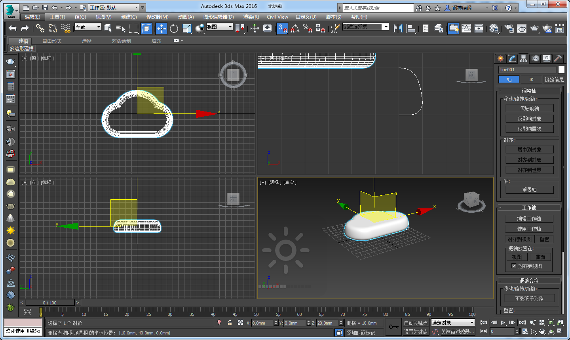Image resolution: width=570 pixels, height=340 pixels.
Task: Click the object color swatch beside Line001
Action: [561, 70]
